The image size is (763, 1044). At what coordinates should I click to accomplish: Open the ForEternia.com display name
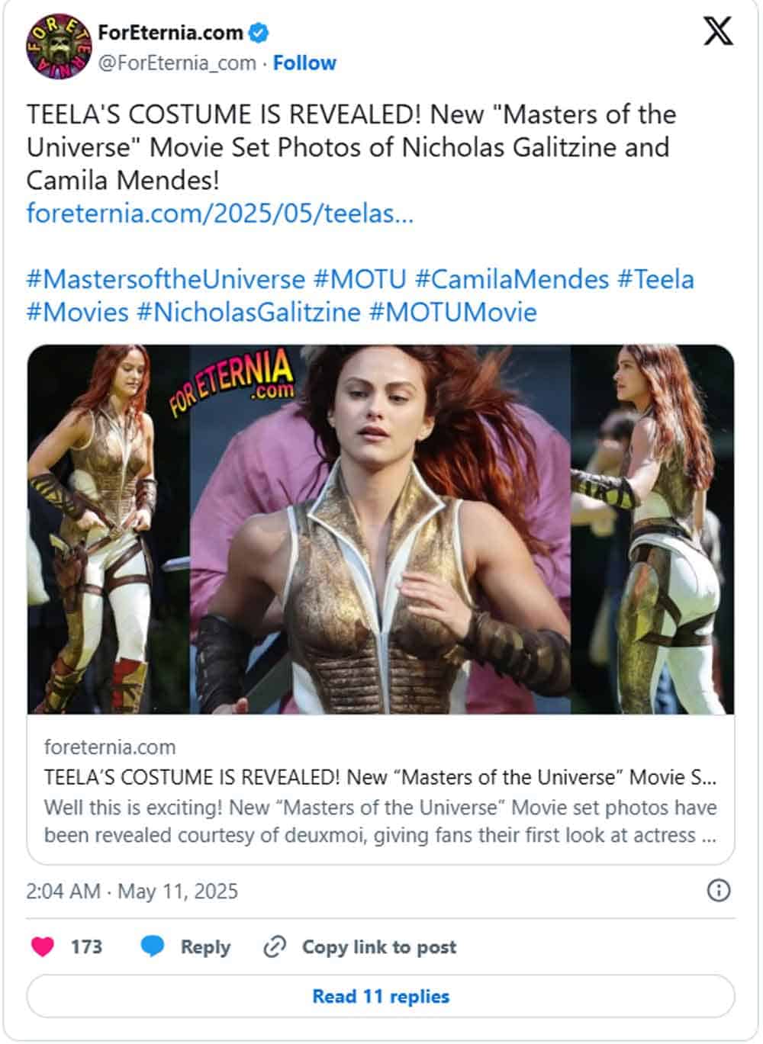pyautogui.click(x=170, y=33)
